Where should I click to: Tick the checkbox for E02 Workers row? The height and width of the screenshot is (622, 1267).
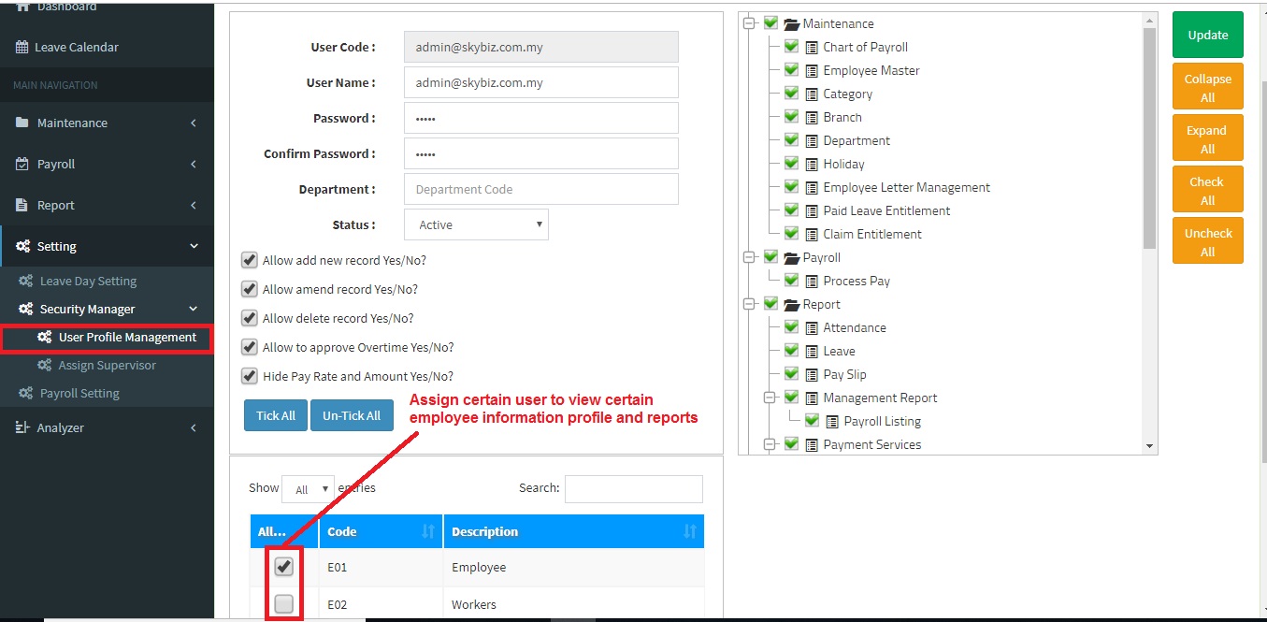(284, 604)
